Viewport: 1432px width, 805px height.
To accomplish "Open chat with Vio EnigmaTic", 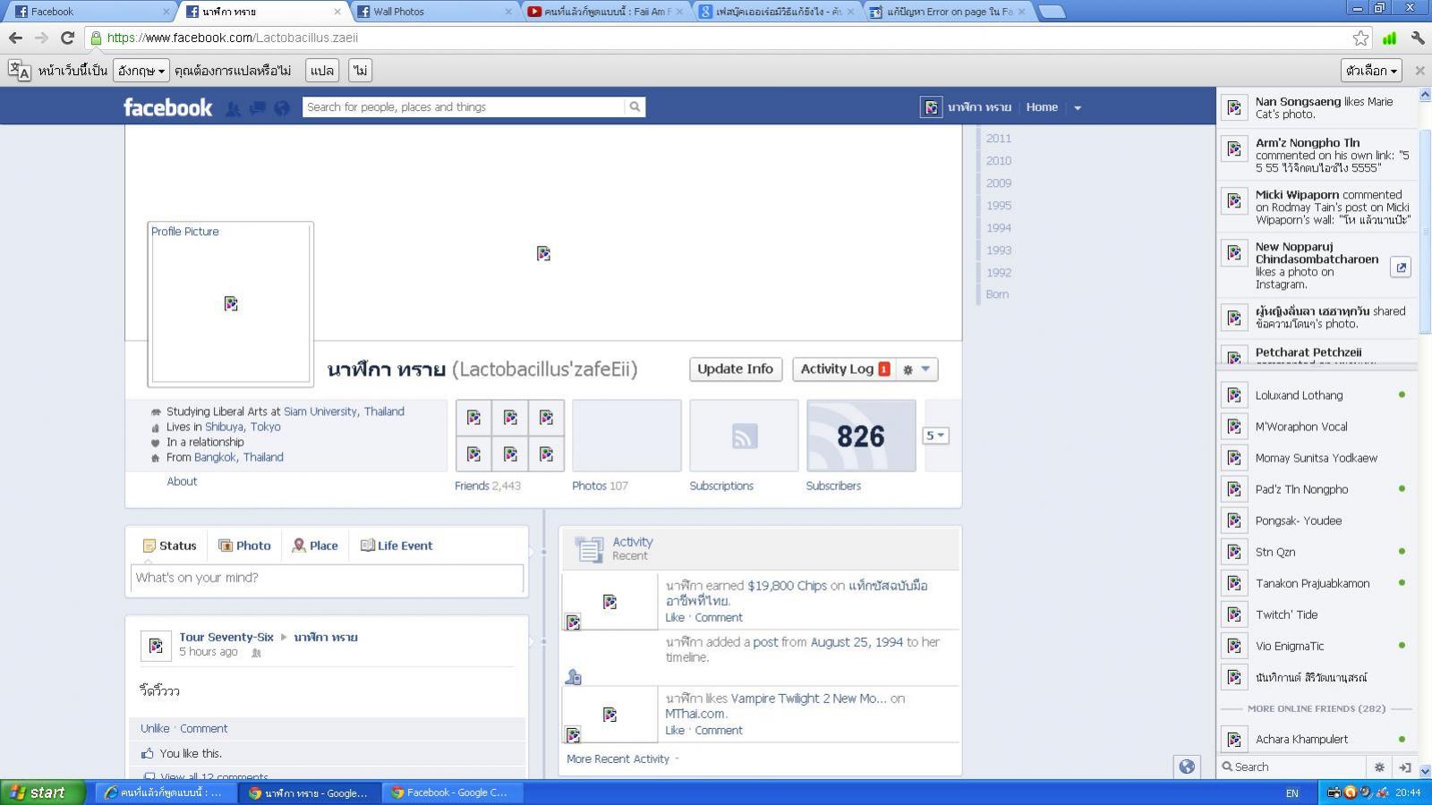I will pyautogui.click(x=1316, y=646).
